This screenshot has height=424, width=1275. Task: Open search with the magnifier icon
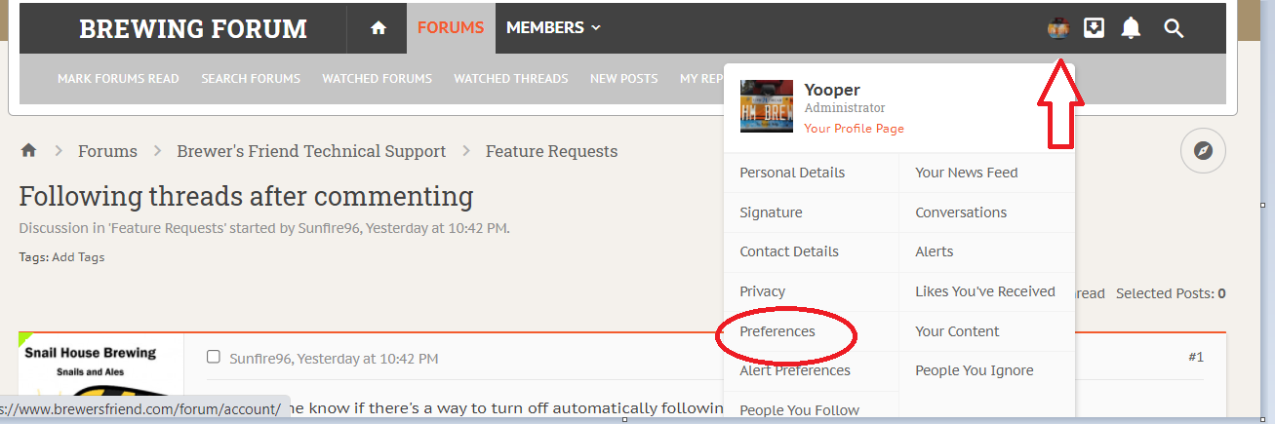(1174, 28)
